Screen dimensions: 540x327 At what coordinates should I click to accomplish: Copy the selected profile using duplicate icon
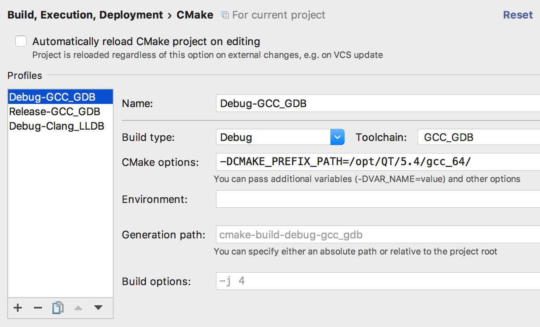point(58,308)
